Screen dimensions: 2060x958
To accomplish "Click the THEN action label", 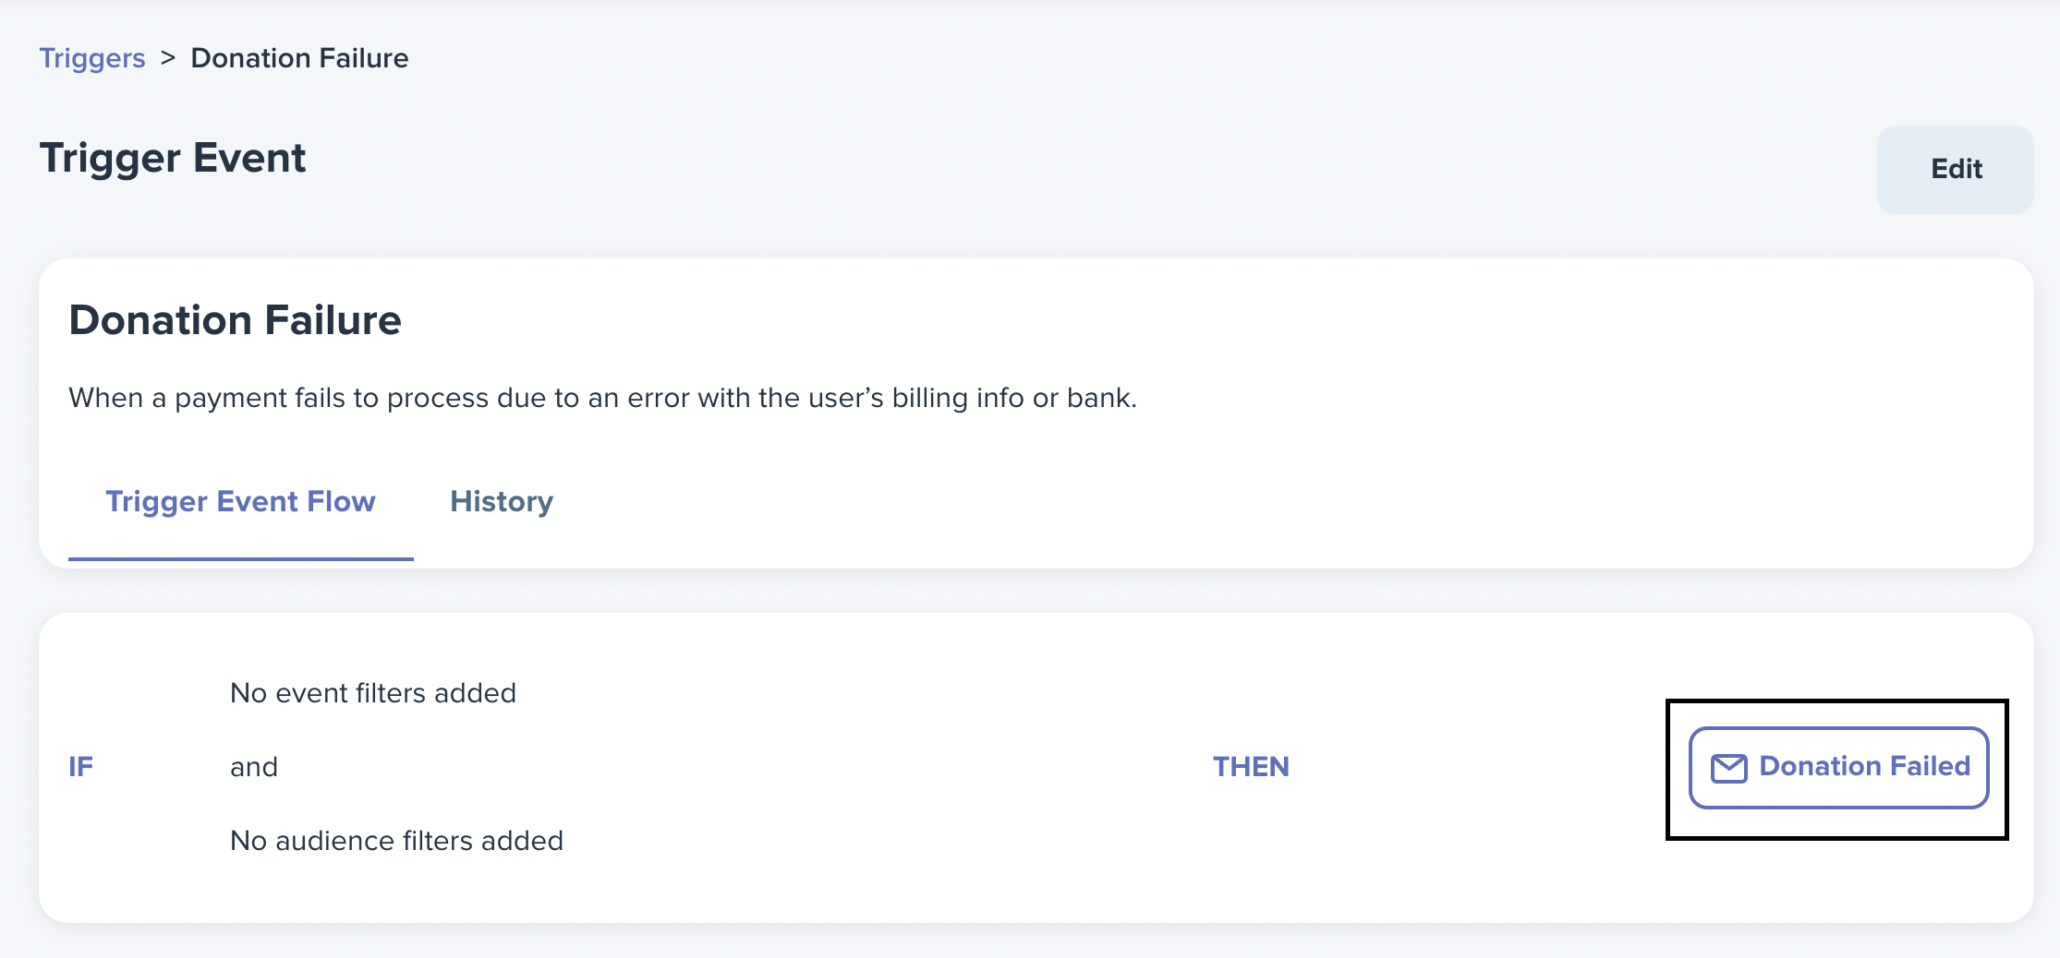I will [x=1251, y=767].
